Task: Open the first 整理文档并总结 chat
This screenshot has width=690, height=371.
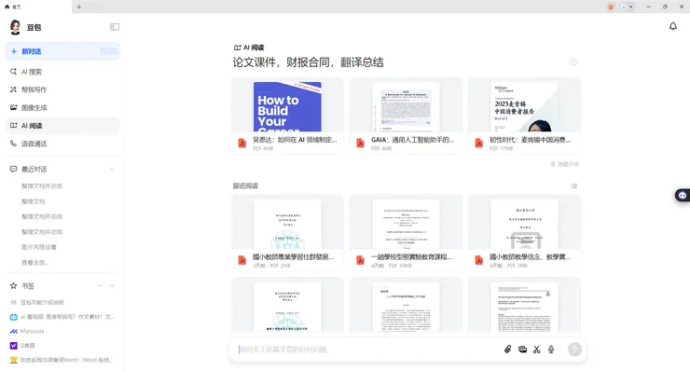Action: point(42,185)
